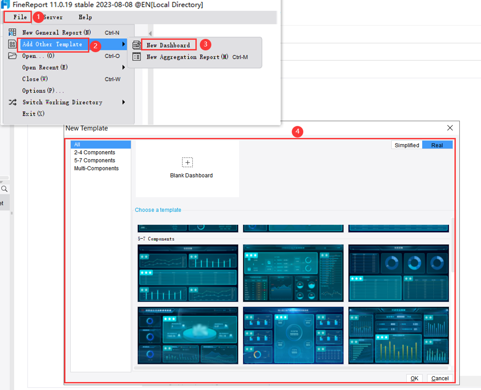Viewport: 481px width, 390px height.
Task: Confirm template selection with OK
Action: (x=414, y=378)
